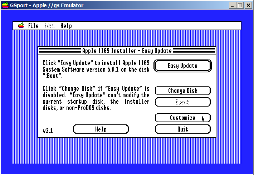This screenshot has width=254, height=175.
Task: Open installer Help button beside v2.1
Action: point(101,129)
